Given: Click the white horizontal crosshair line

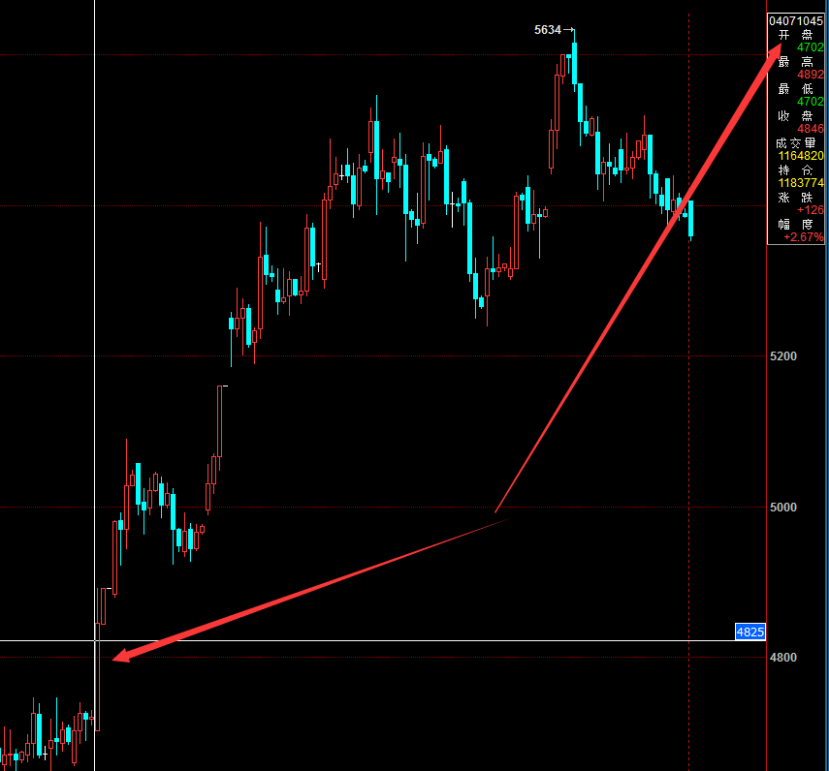Looking at the screenshot, I should point(388,640).
